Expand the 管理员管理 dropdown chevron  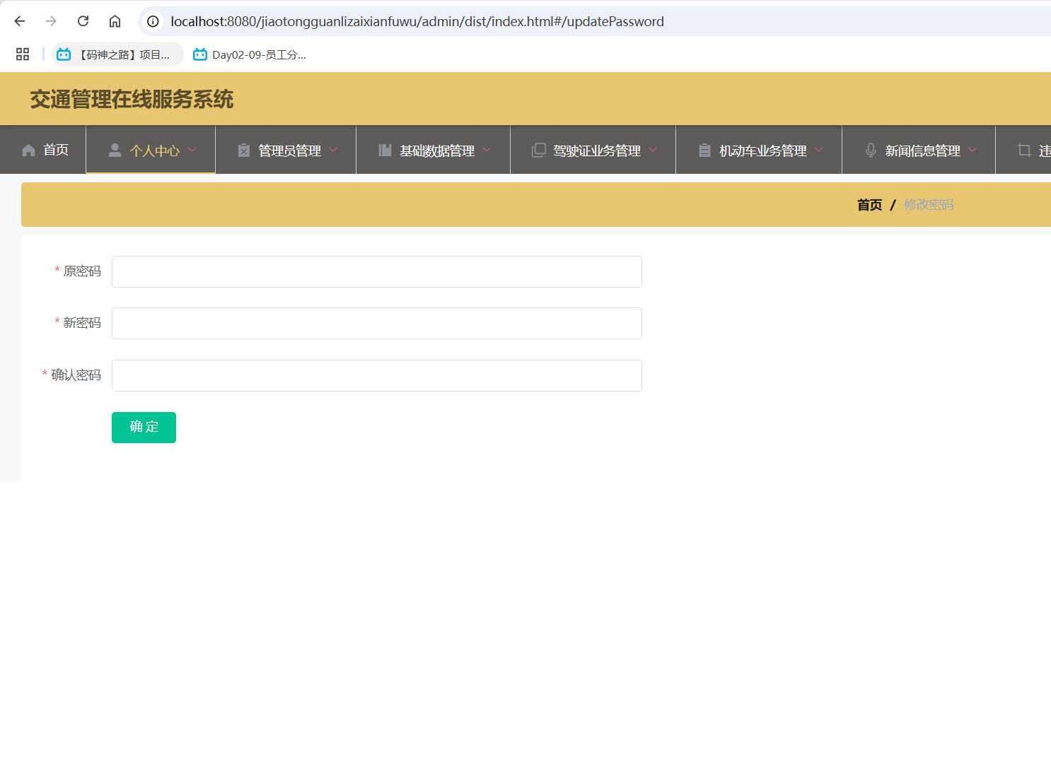coord(333,151)
